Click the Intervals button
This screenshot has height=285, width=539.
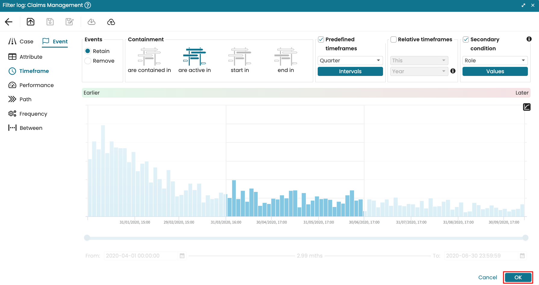tap(350, 71)
